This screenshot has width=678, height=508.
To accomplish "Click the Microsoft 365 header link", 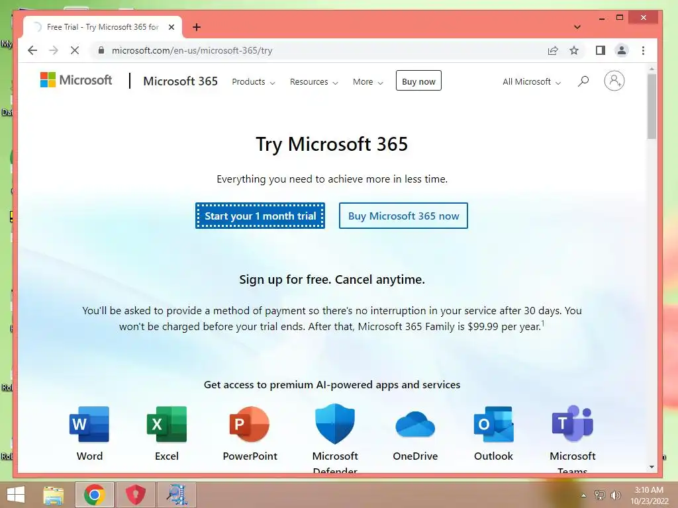I will click(x=180, y=81).
